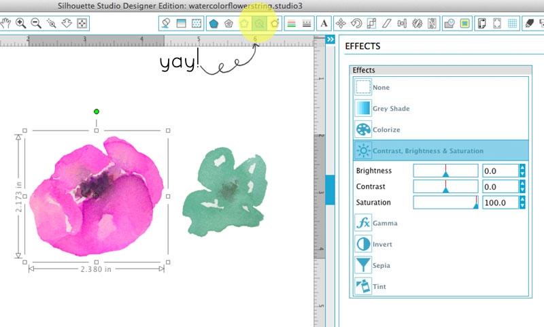
Task: Open the Nesting panel icon
Action: point(432,23)
